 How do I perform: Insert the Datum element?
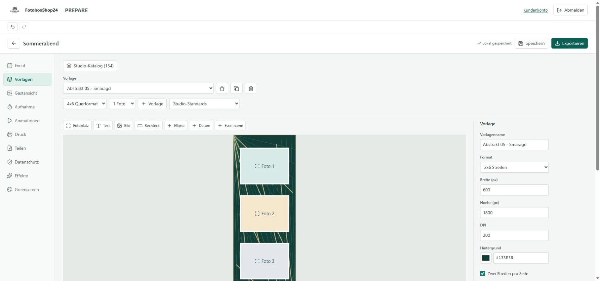[x=201, y=126]
